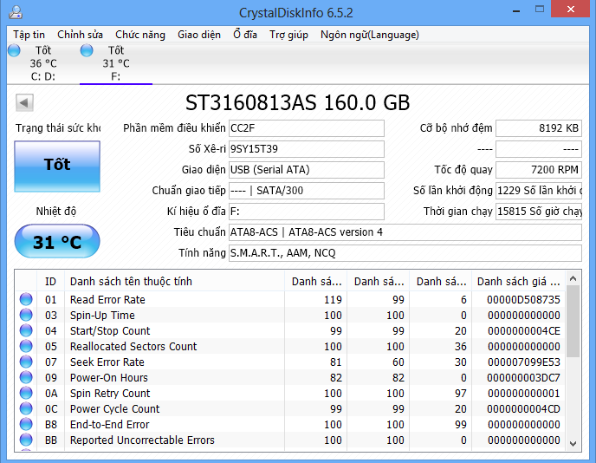Click the blue orb for Spin Retry Count

point(26,394)
